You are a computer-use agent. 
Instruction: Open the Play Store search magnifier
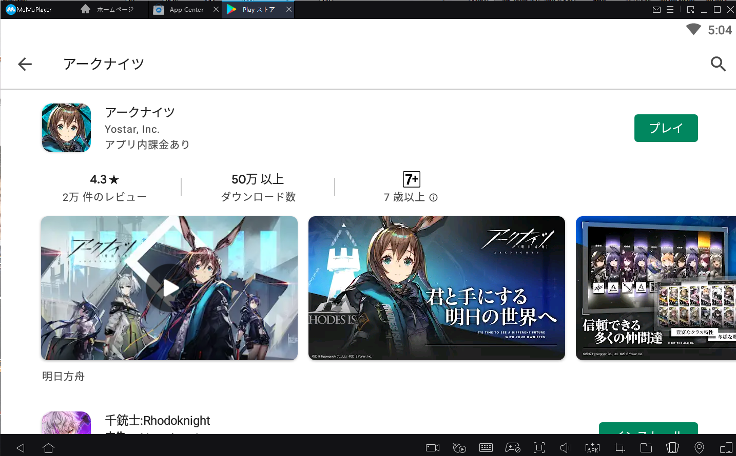click(x=718, y=64)
